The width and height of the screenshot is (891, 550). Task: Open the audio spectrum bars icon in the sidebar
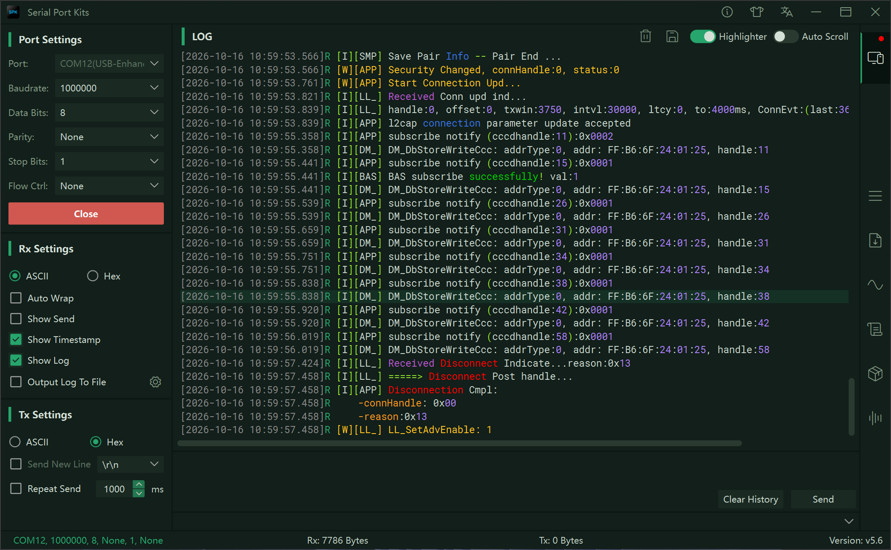(x=875, y=418)
